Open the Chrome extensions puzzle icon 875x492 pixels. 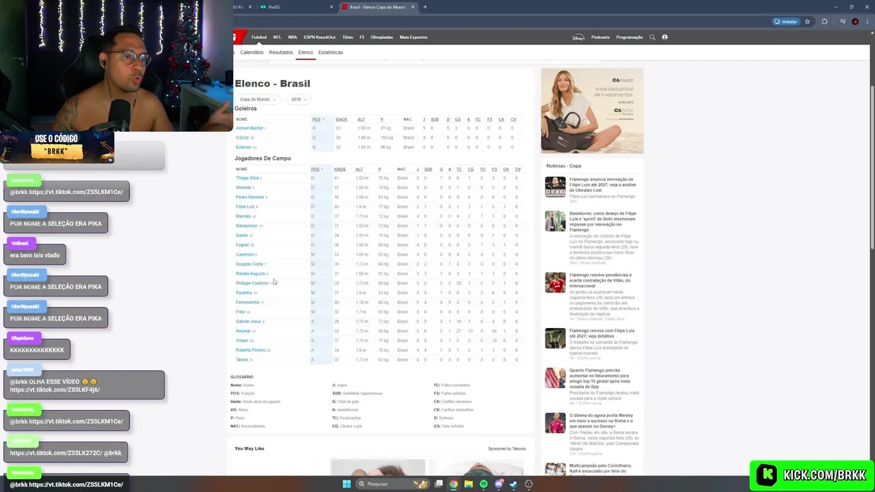824,21
